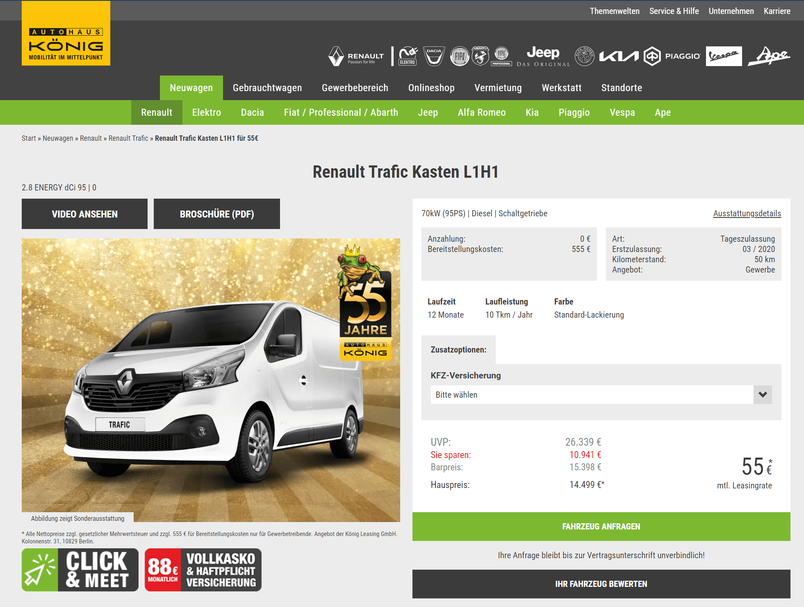Click the 55 € monthly leasing rate

coord(757,467)
